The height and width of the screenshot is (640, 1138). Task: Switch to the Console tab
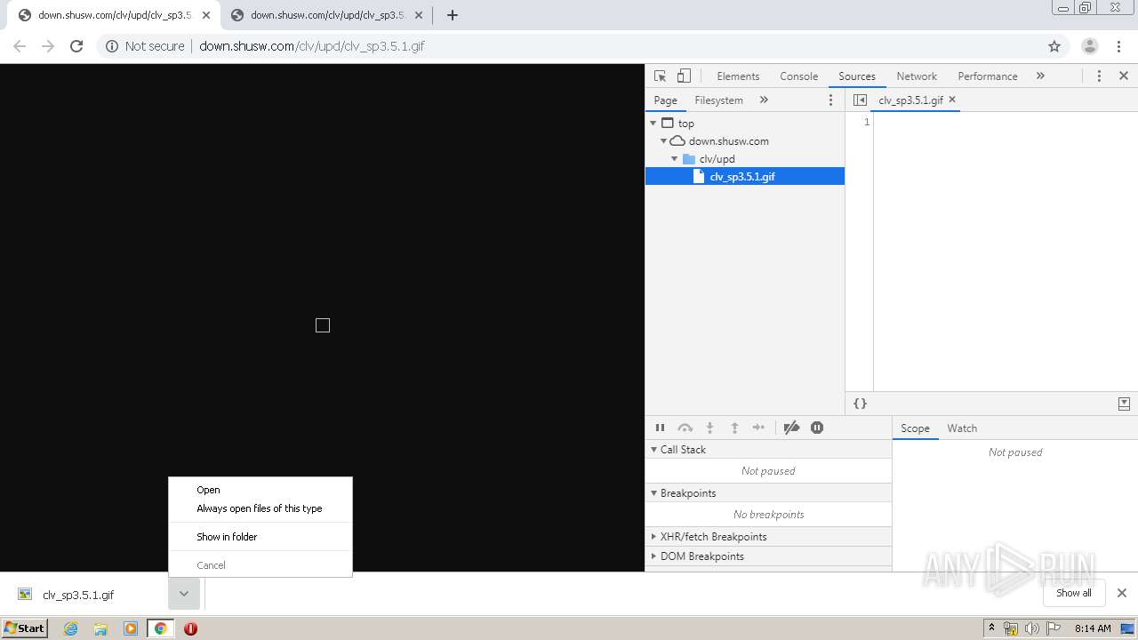click(x=798, y=76)
